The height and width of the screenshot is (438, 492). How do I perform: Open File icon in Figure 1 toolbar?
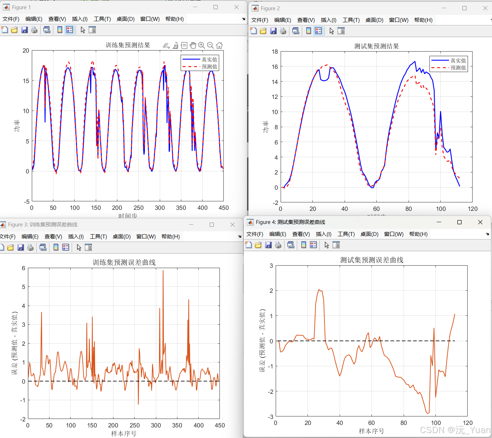pyautogui.click(x=14, y=30)
